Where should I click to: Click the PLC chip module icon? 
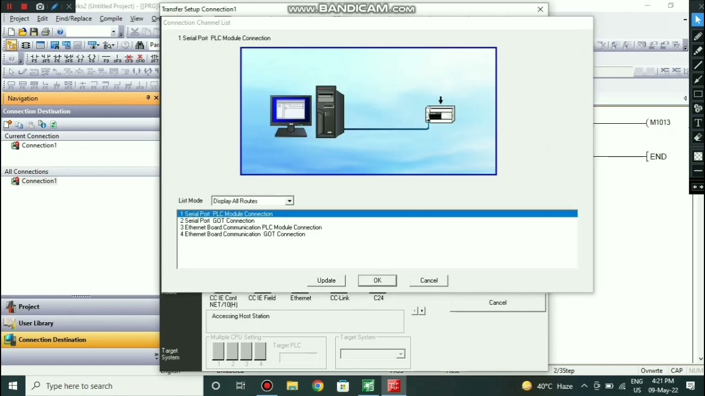click(25, 45)
